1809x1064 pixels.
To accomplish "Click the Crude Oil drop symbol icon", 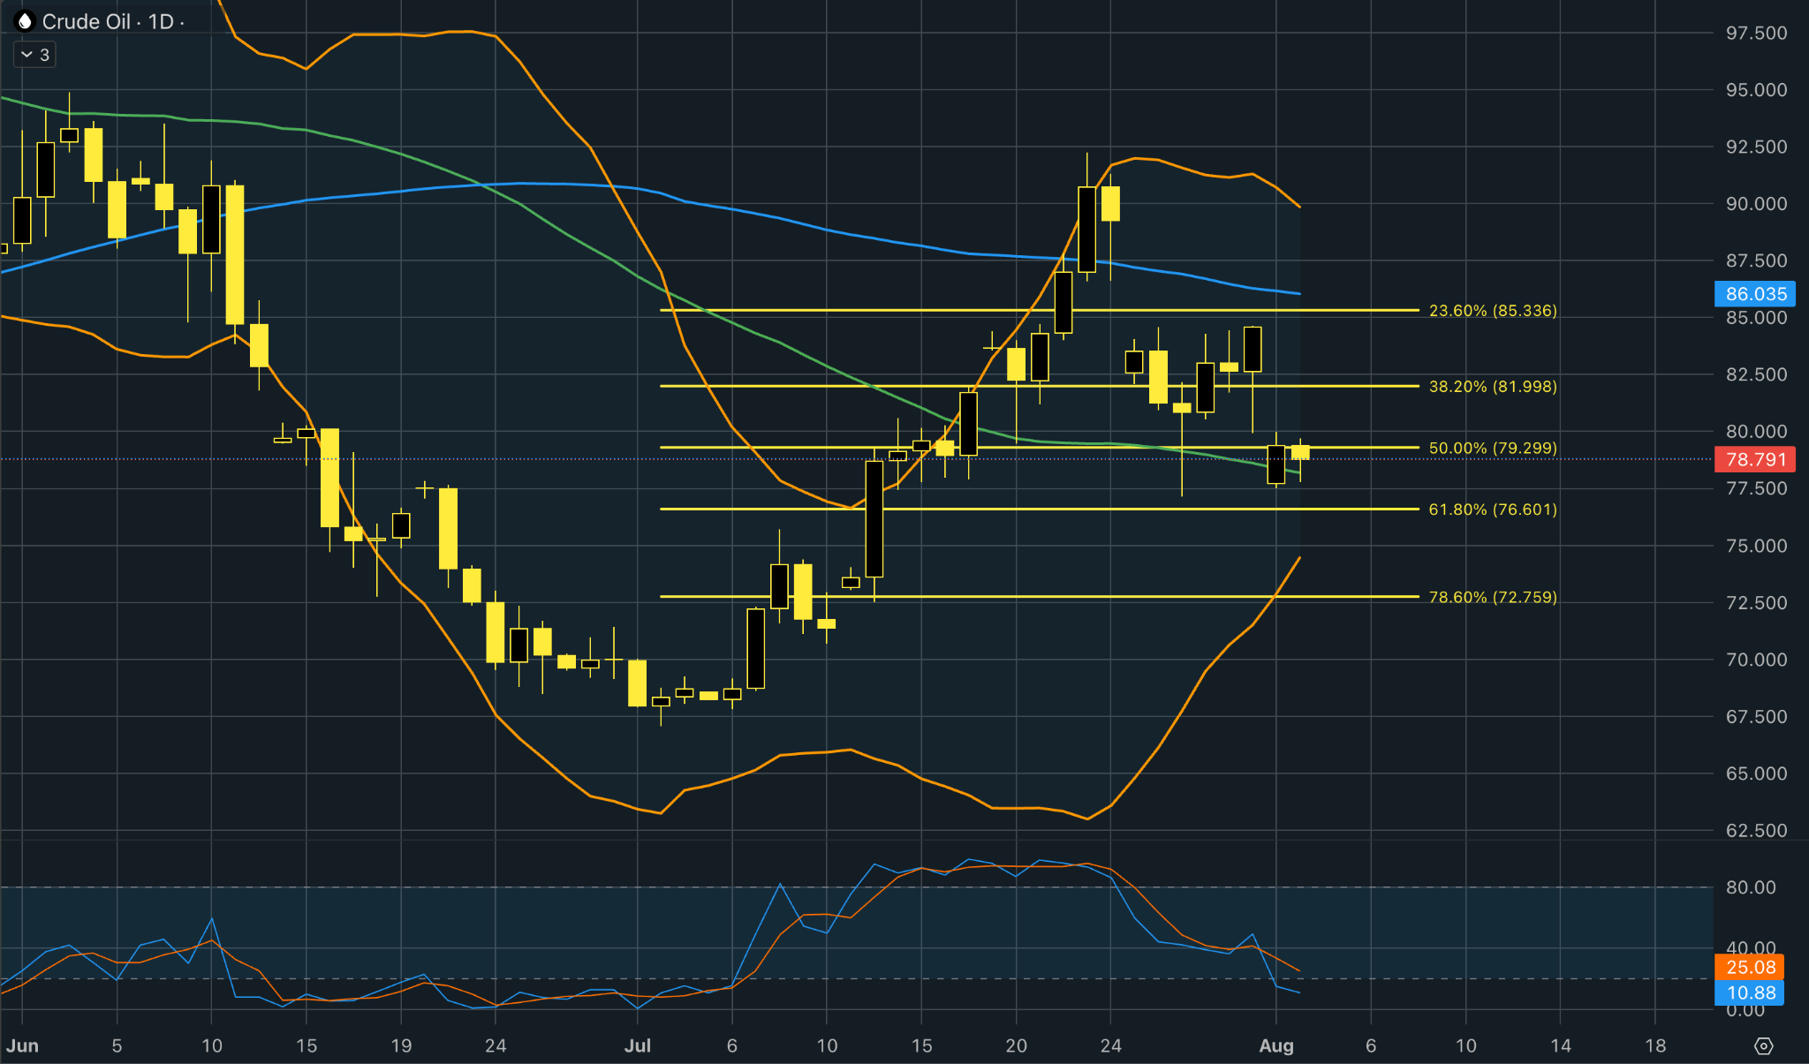I will coord(25,21).
